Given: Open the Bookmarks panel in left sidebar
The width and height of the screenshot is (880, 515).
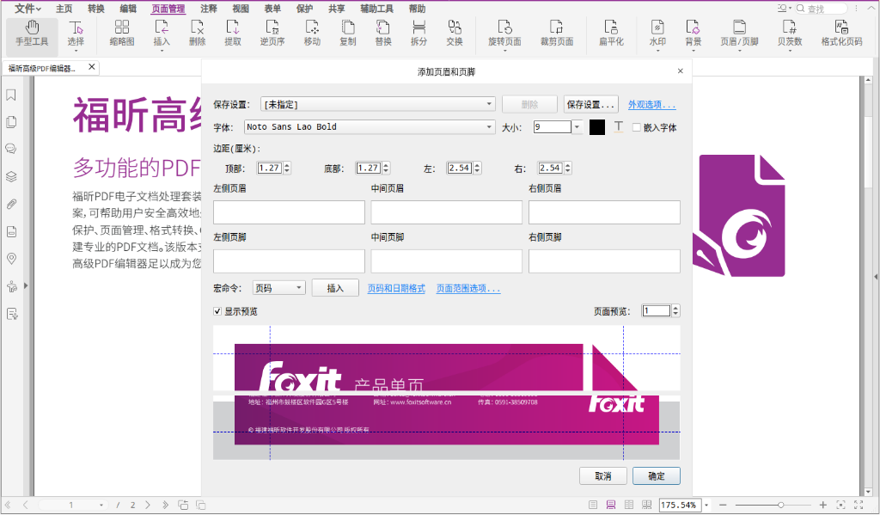Looking at the screenshot, I should click(11, 95).
